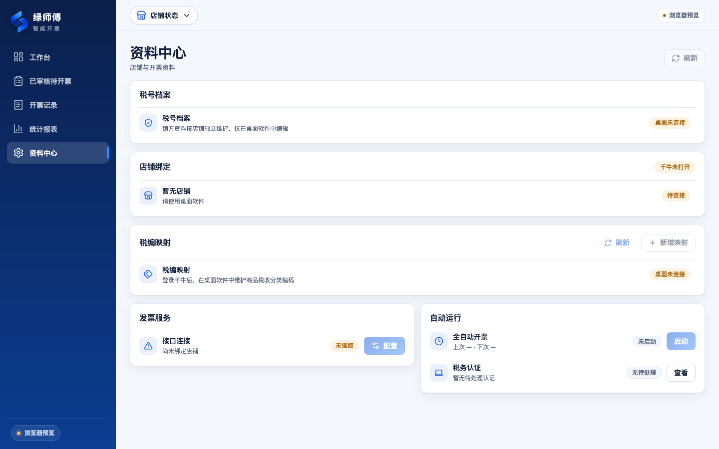The image size is (719, 449).
Task: Click the 接口连接 row title
Action: (176, 341)
